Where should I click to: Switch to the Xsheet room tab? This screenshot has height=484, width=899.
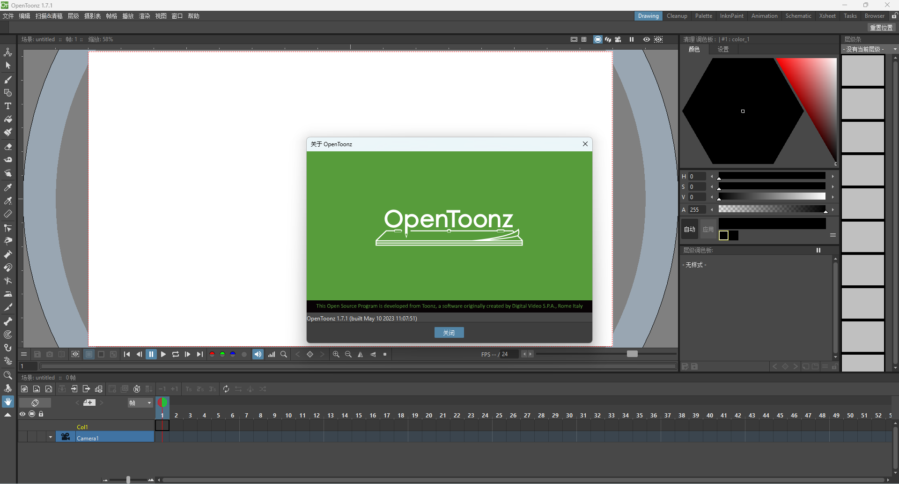[x=827, y=16]
